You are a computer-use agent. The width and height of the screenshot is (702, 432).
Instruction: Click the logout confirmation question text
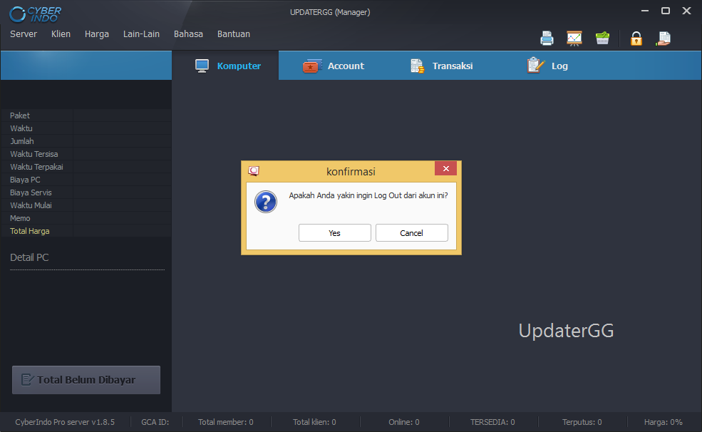click(x=368, y=195)
